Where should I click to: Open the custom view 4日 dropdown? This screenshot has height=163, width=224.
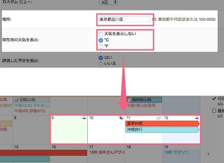coord(108,2)
